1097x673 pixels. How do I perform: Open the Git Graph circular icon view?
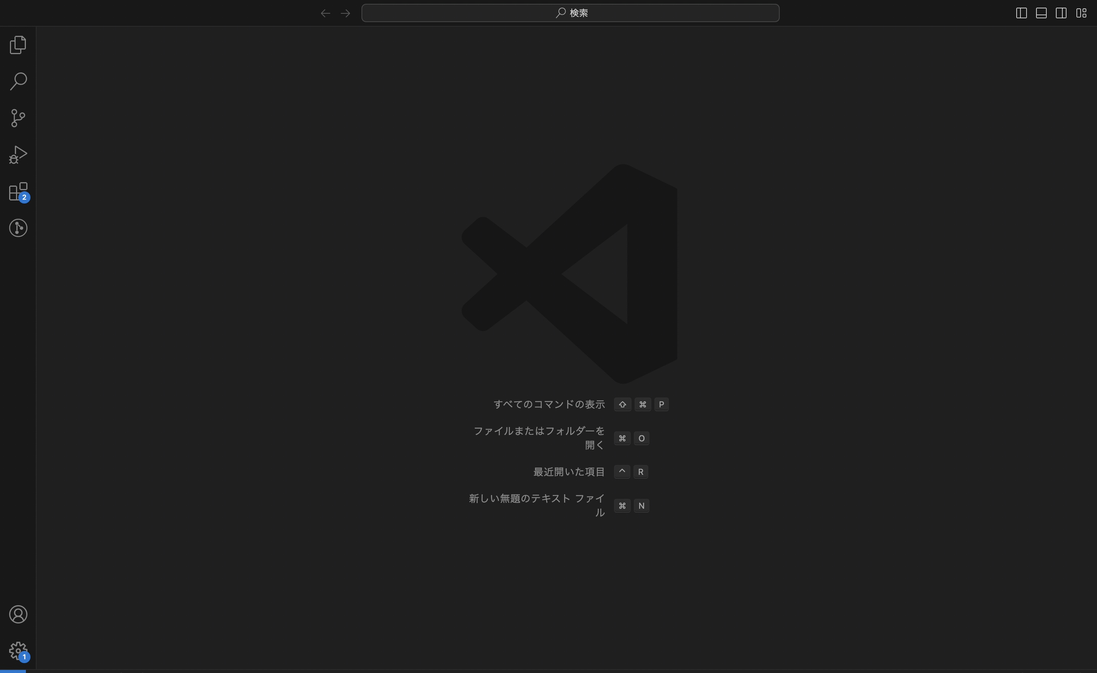pos(18,228)
